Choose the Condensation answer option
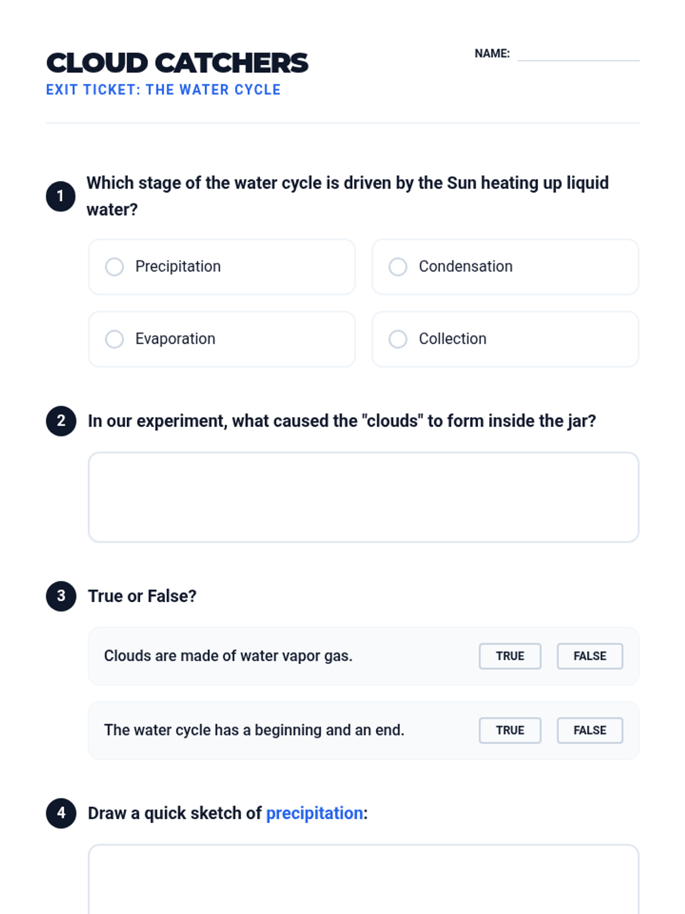685x914 pixels. coord(398,267)
